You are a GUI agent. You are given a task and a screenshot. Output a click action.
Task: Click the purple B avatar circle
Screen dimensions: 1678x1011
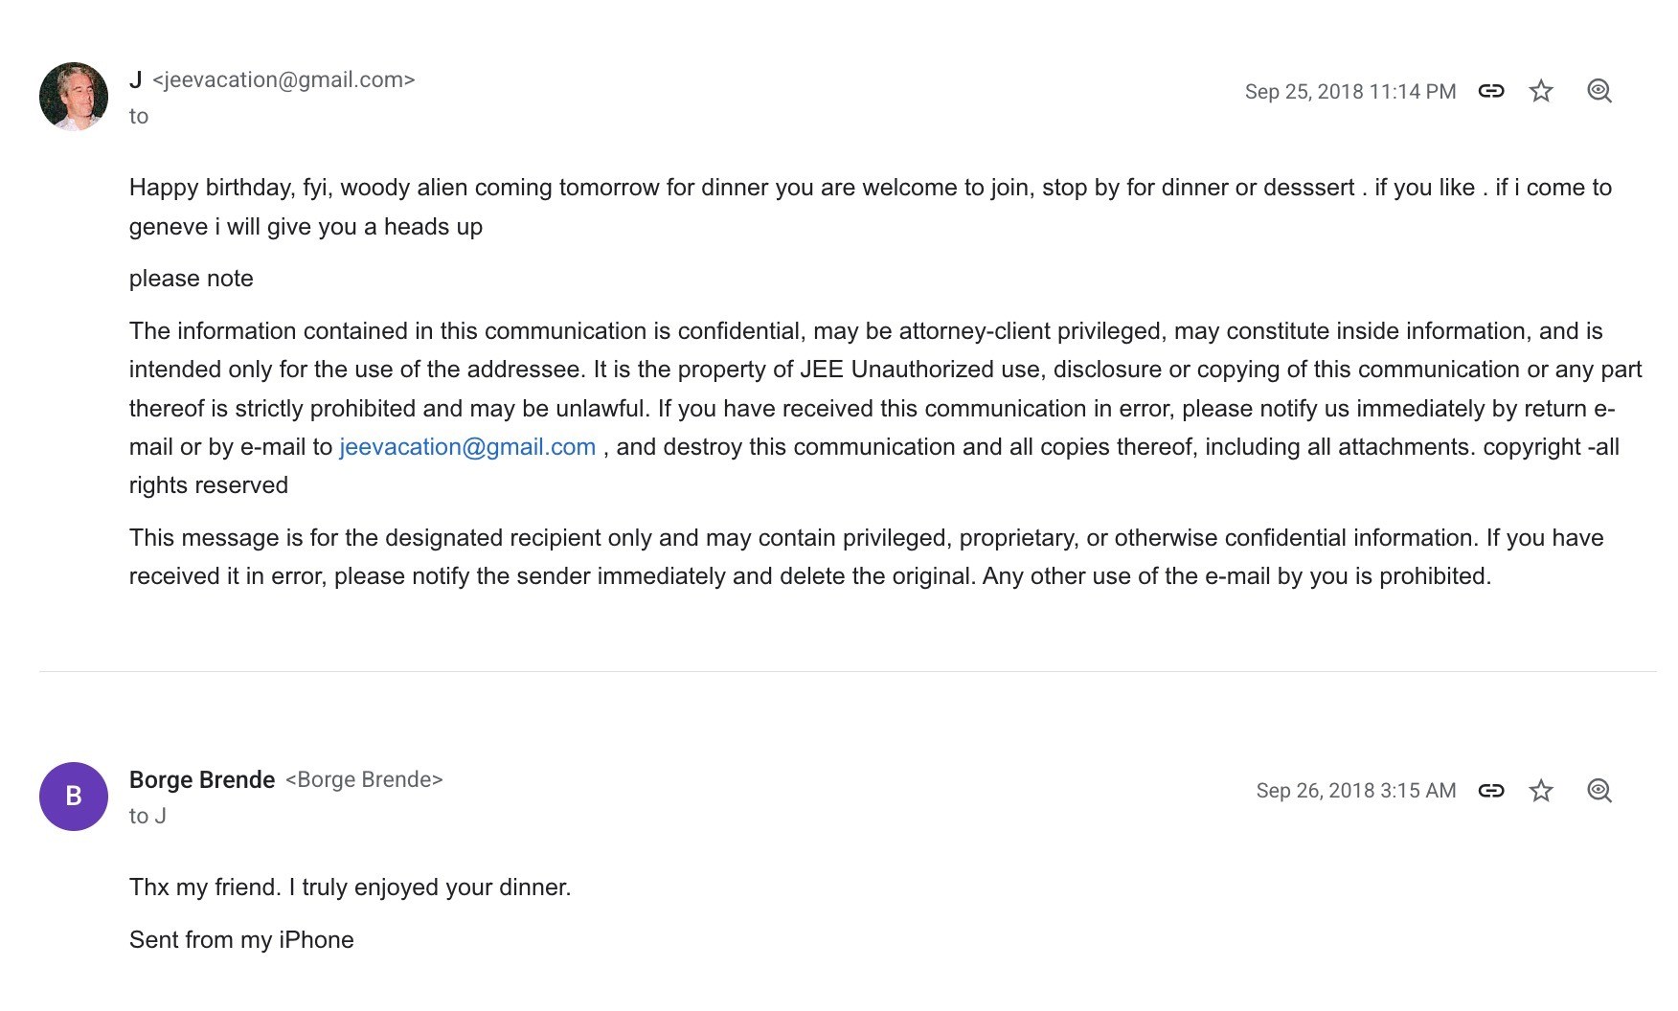click(x=74, y=797)
